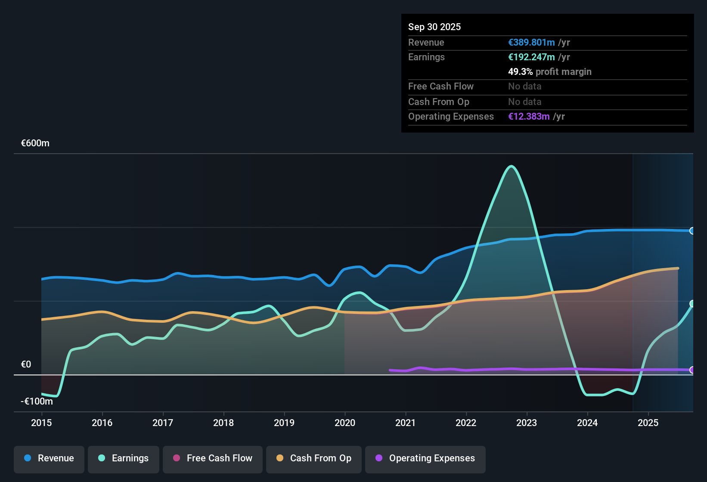Click the orange Cash From Op dot
The height and width of the screenshot is (482, 707).
click(280, 458)
